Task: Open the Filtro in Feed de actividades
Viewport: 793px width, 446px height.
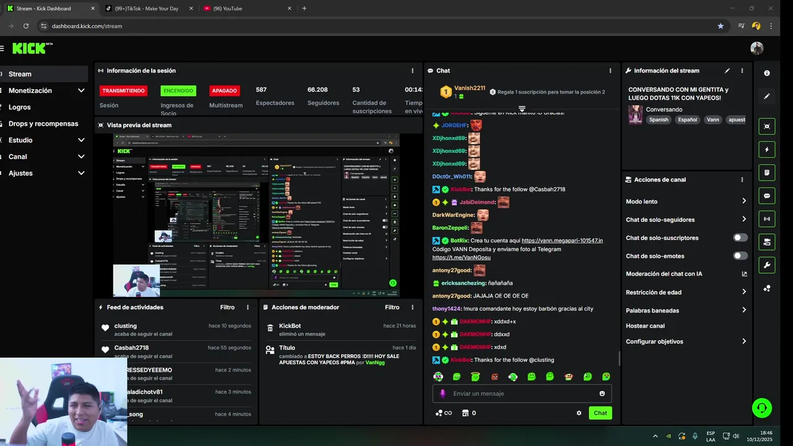Action: [x=227, y=307]
